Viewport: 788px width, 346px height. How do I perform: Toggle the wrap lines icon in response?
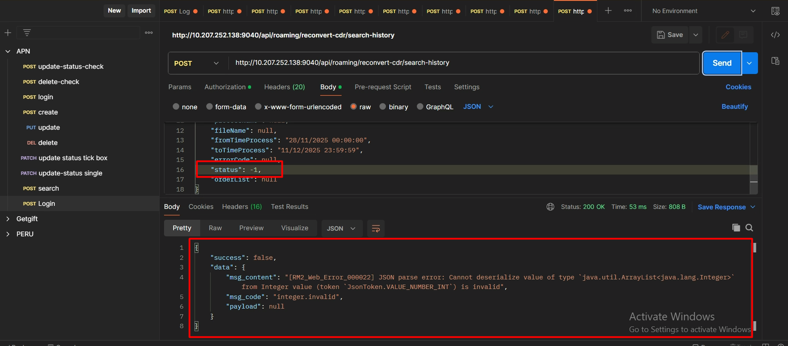[376, 228]
